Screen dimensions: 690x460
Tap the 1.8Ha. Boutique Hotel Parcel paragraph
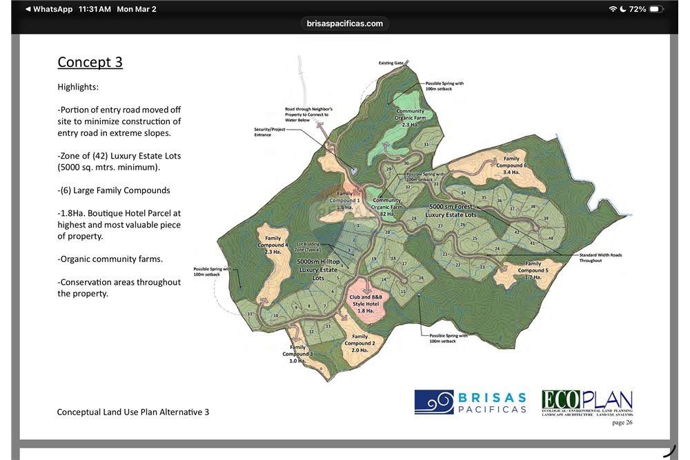click(119, 224)
